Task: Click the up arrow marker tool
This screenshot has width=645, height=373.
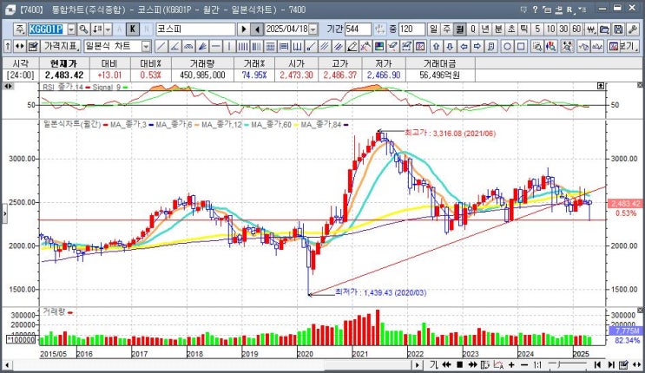Action: click(437, 47)
